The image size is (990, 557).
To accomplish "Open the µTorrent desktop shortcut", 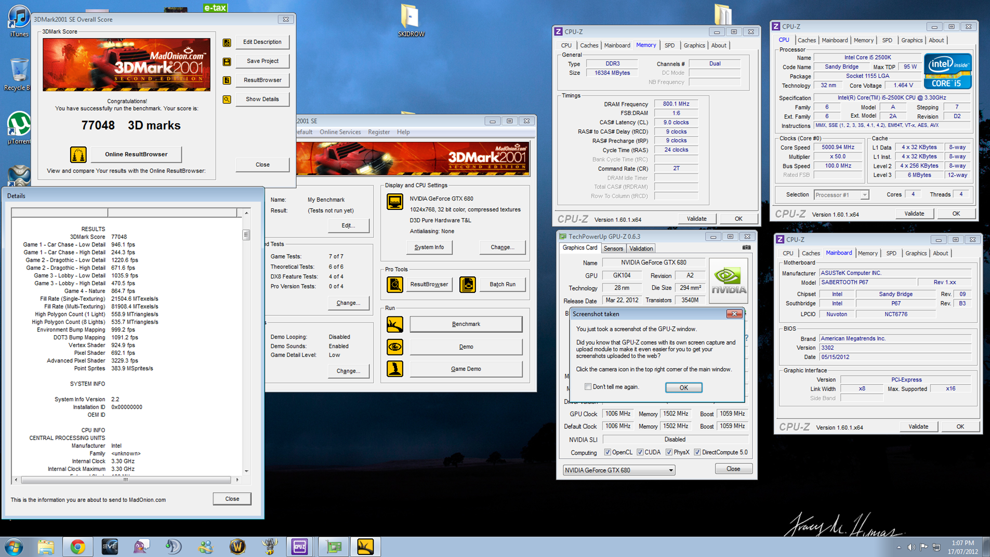I will pyautogui.click(x=19, y=128).
